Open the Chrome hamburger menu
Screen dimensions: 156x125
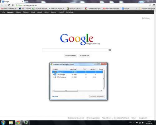[154, 5]
